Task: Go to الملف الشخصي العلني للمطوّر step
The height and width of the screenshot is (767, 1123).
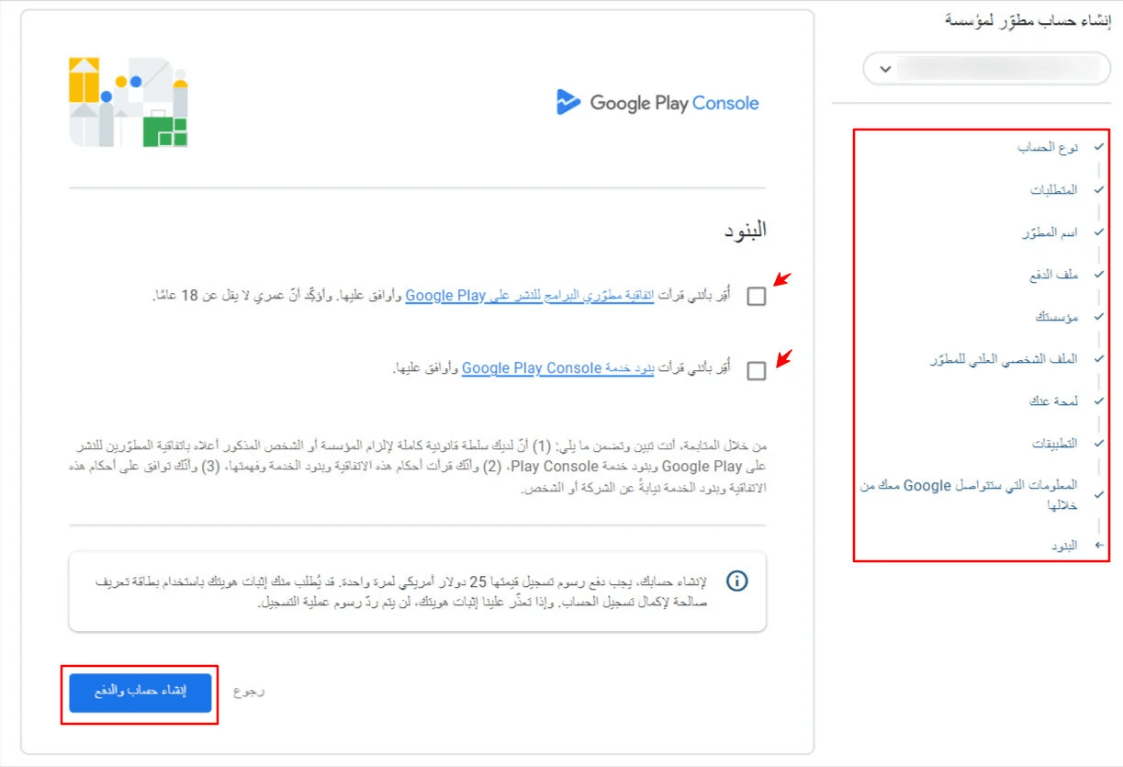Action: 1004,359
